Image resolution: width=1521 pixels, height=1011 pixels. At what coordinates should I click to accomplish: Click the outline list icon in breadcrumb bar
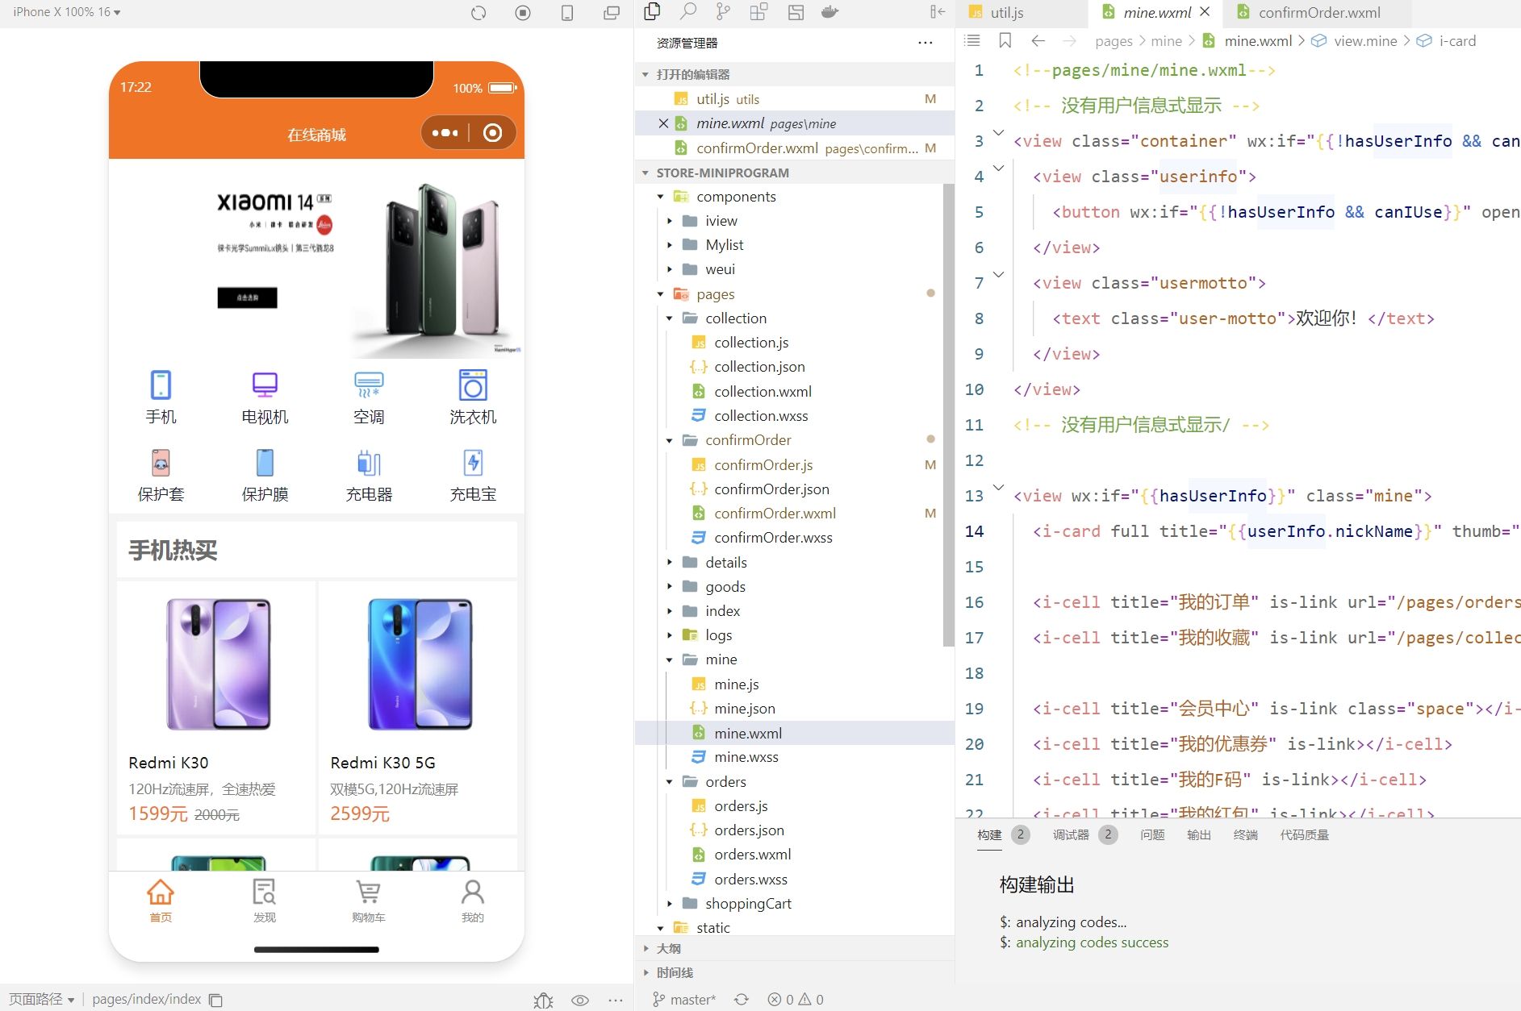972,40
